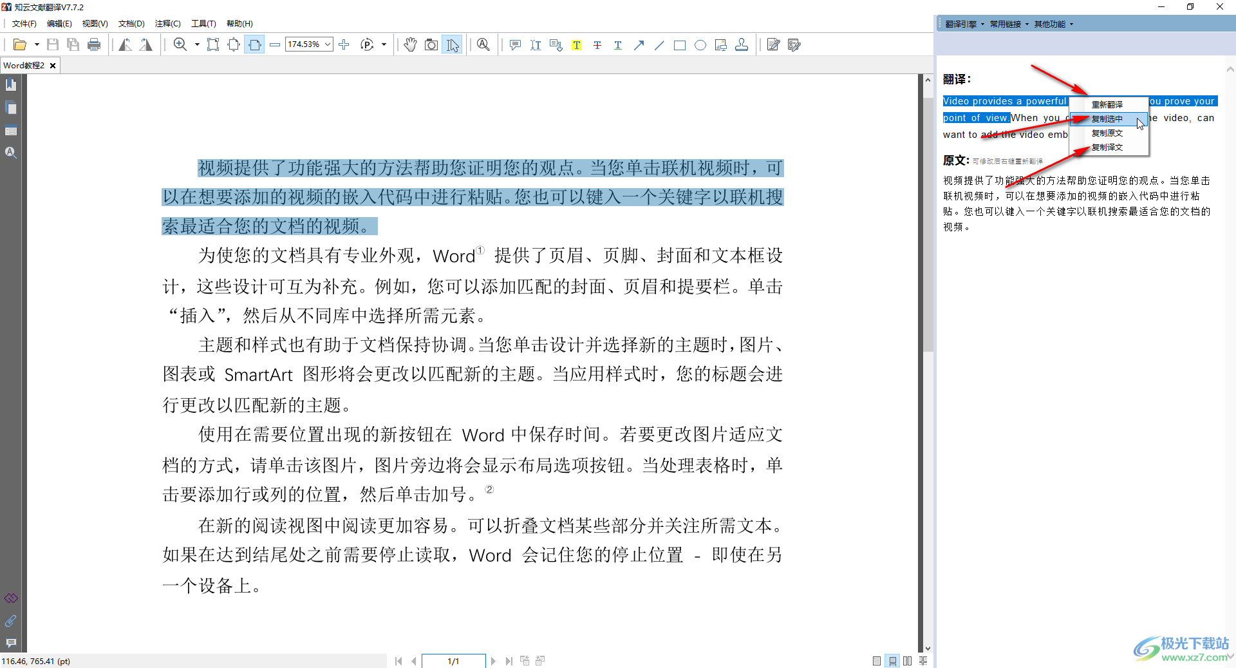
Task: Select the typewriter text tool
Action: click(x=536, y=45)
